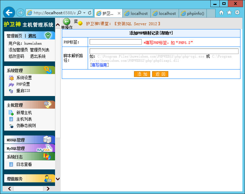Open 新增主机 menu item

pos(24,113)
